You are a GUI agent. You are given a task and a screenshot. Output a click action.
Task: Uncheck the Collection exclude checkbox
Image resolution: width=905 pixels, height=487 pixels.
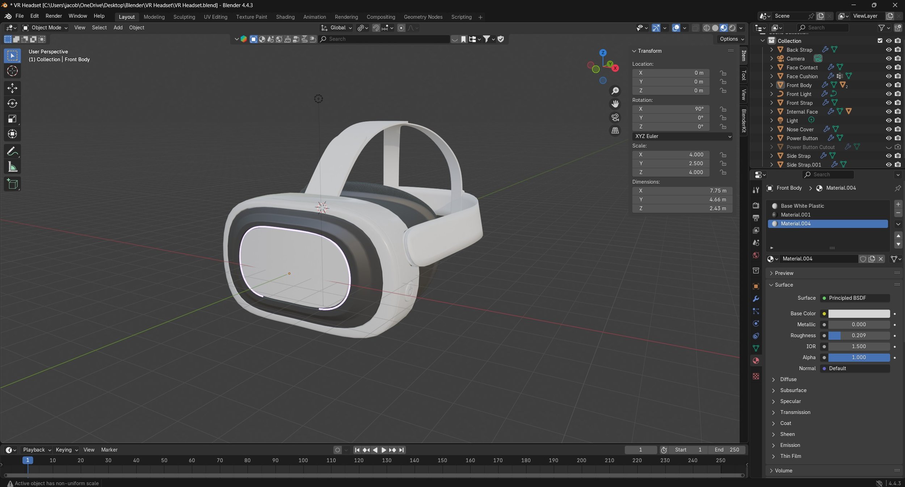[x=880, y=41]
